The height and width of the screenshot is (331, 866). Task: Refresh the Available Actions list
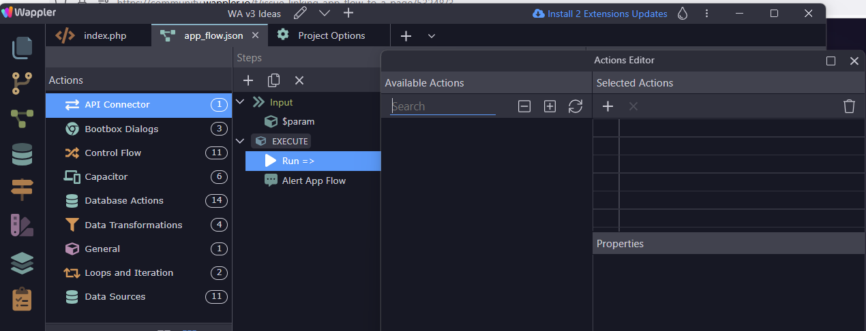(x=576, y=106)
